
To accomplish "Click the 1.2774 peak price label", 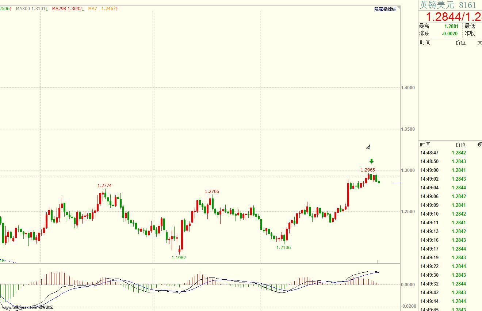I will 104,185.
